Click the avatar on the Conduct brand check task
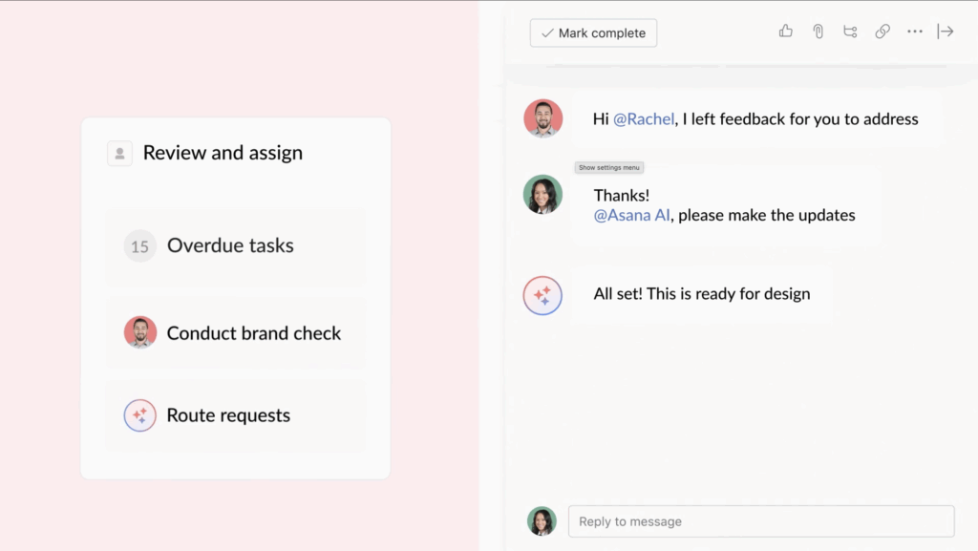 [x=139, y=332]
